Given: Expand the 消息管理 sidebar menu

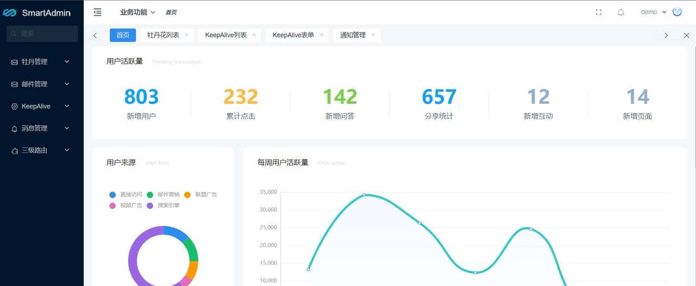Looking at the screenshot, I should (42, 129).
